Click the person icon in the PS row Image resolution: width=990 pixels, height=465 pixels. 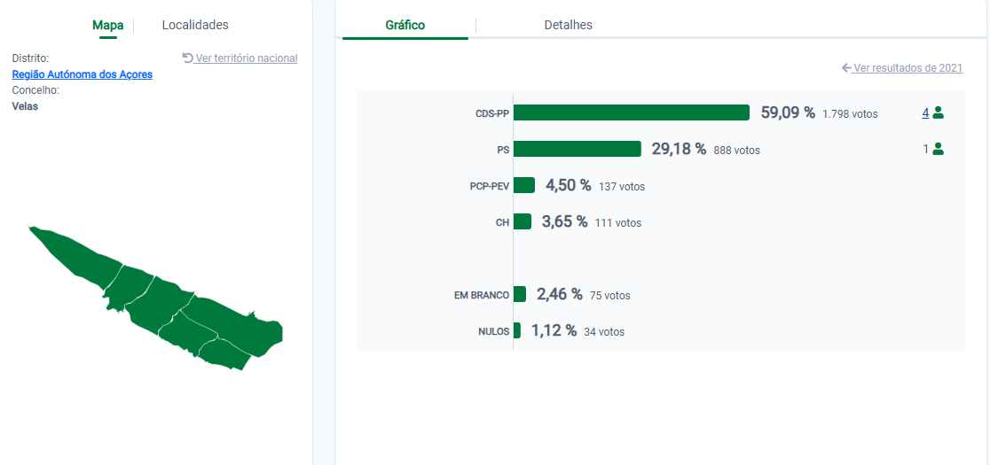(x=938, y=149)
